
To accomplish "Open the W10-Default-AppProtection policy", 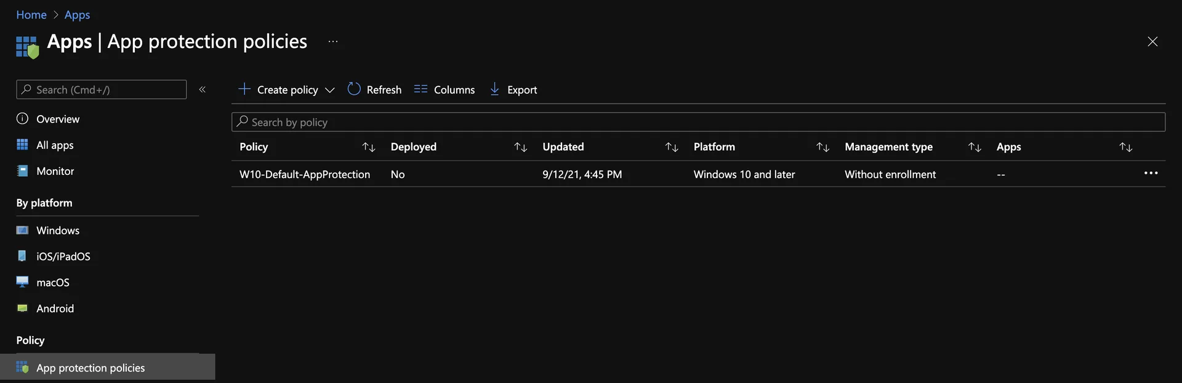I will pyautogui.click(x=305, y=174).
